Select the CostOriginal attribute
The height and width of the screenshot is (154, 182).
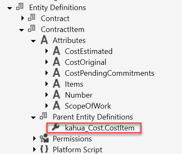[x=86, y=62]
